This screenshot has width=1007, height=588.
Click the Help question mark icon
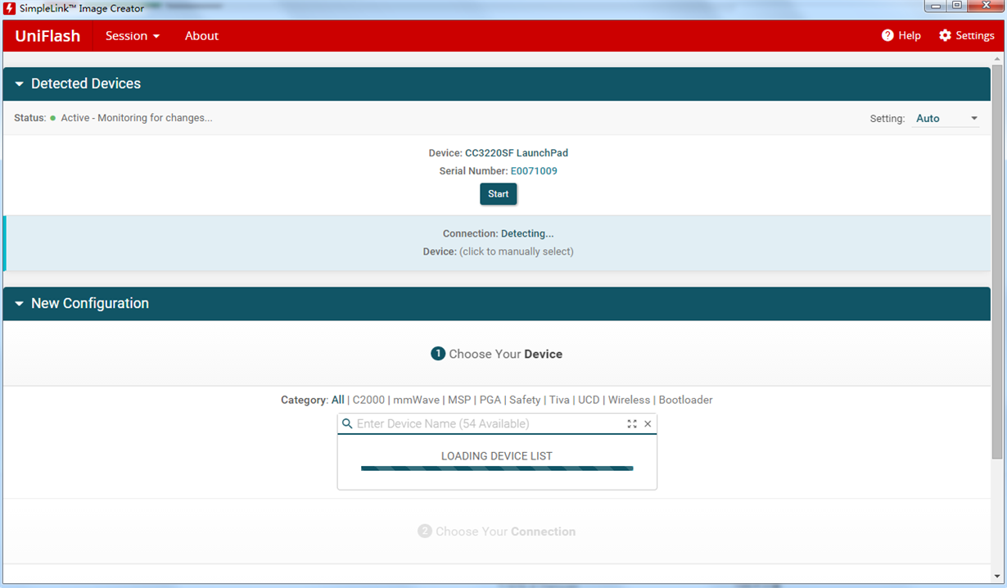point(887,35)
